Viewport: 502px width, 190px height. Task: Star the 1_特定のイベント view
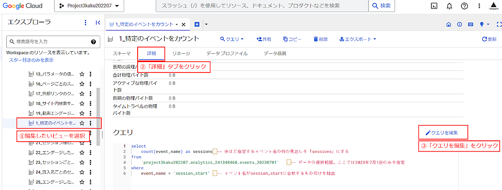[x=82, y=123]
